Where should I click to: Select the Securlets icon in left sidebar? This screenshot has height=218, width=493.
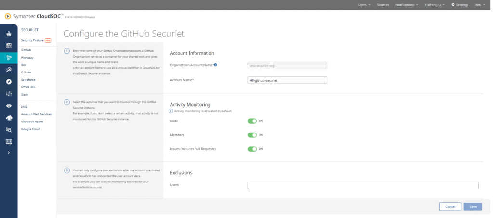[x=9, y=58]
